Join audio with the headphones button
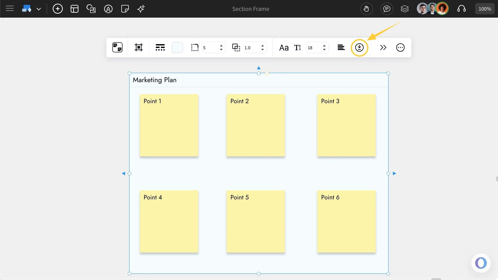 [x=462, y=9]
